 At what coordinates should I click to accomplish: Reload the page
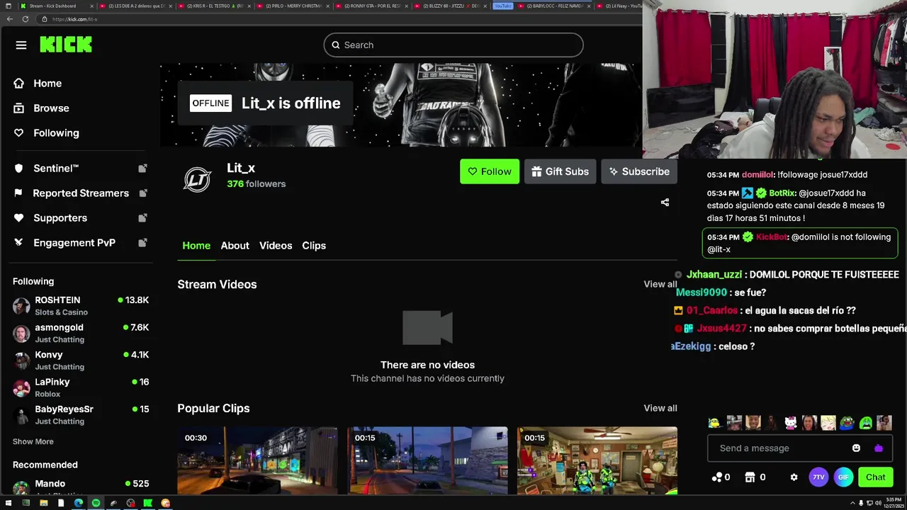pyautogui.click(x=26, y=19)
